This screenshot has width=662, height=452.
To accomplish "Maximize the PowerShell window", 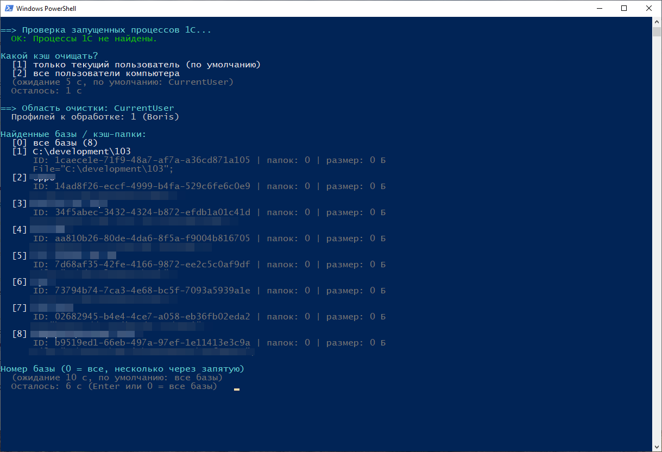I will coord(624,8).
